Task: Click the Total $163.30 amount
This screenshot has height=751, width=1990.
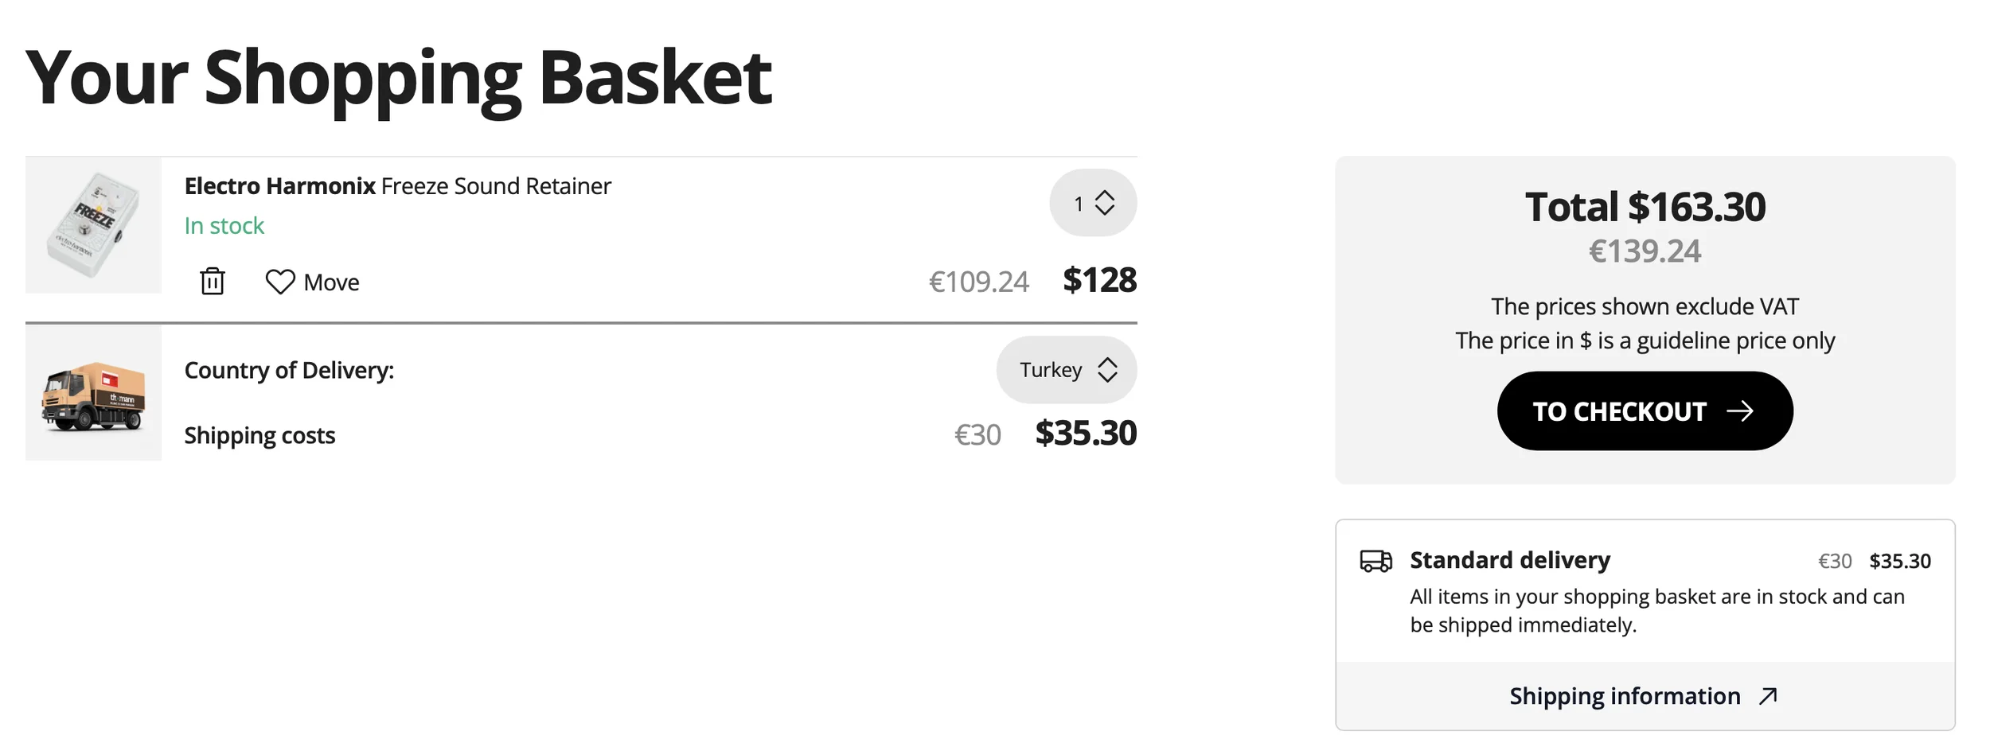Action: (1645, 207)
